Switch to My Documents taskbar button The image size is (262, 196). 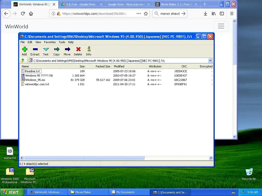tap(129, 192)
